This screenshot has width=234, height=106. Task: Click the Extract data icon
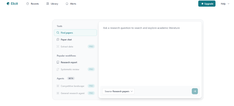pyautogui.click(x=58, y=46)
